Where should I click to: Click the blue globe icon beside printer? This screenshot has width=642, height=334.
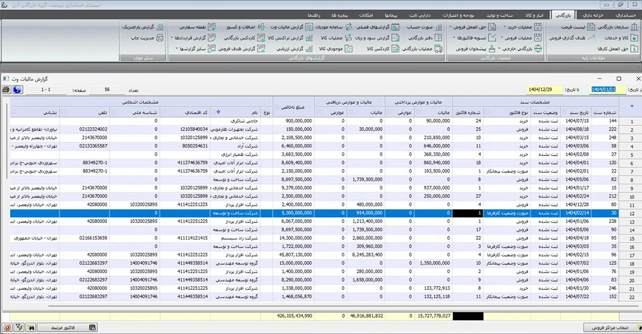pos(18,90)
